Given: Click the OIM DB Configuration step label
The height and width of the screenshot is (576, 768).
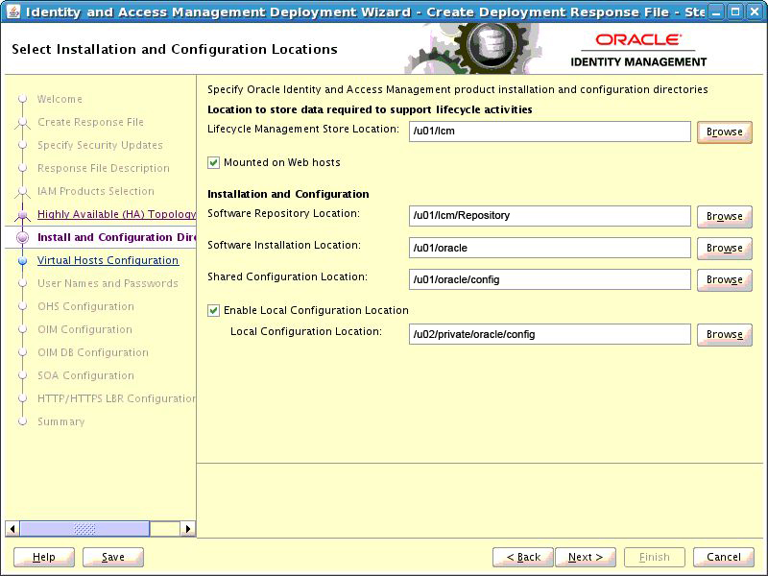Looking at the screenshot, I should point(93,352).
